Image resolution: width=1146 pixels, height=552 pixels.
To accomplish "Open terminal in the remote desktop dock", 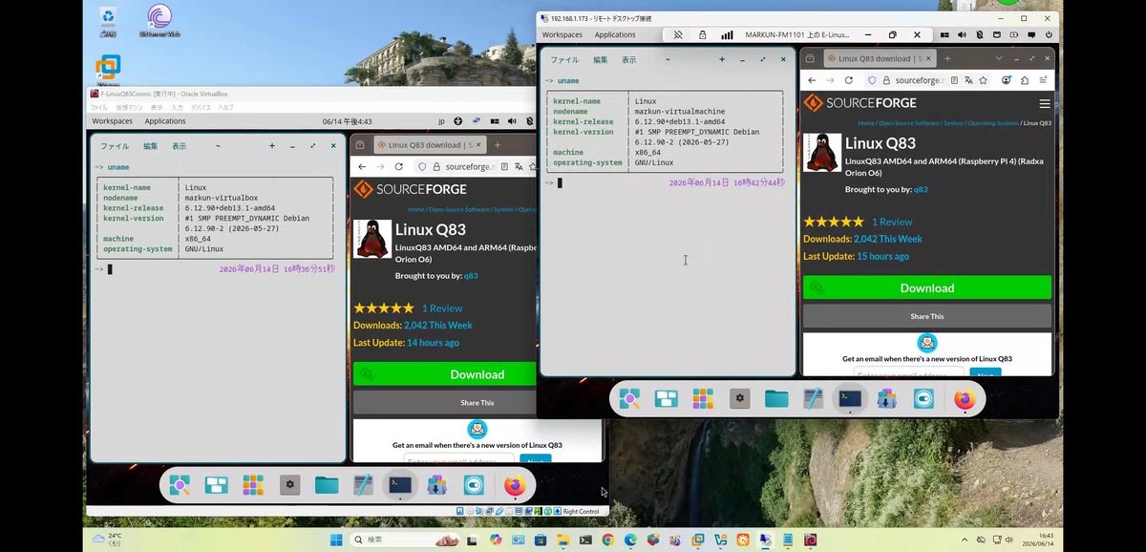I will (850, 399).
